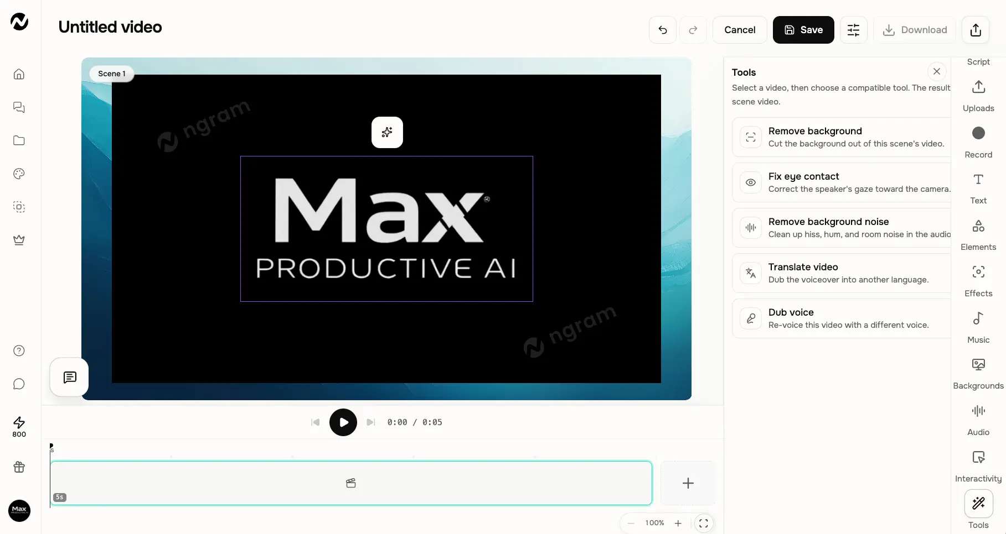Open the folder icon in left sidebar
The width and height of the screenshot is (1006, 534).
19,140
